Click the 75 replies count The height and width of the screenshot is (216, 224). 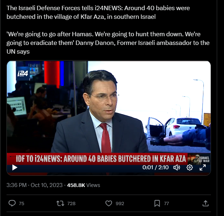[x=22, y=203]
